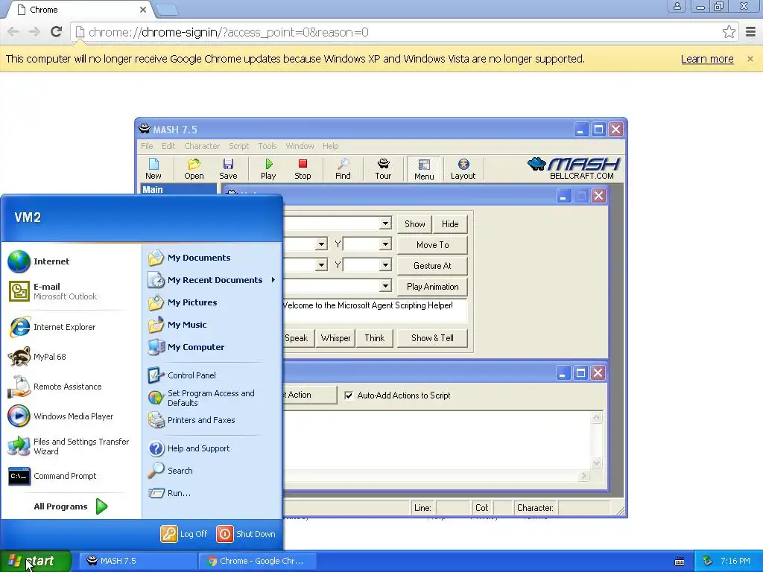Open the X dropdown in Gesture At row
Viewport: 763px width, 572px height.
(320, 265)
